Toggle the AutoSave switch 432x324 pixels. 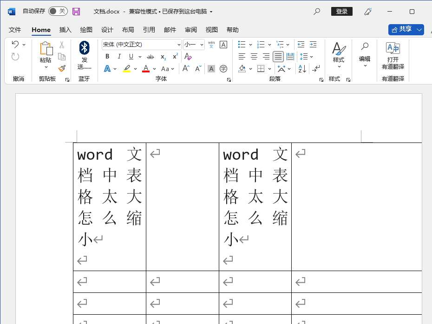coord(58,11)
